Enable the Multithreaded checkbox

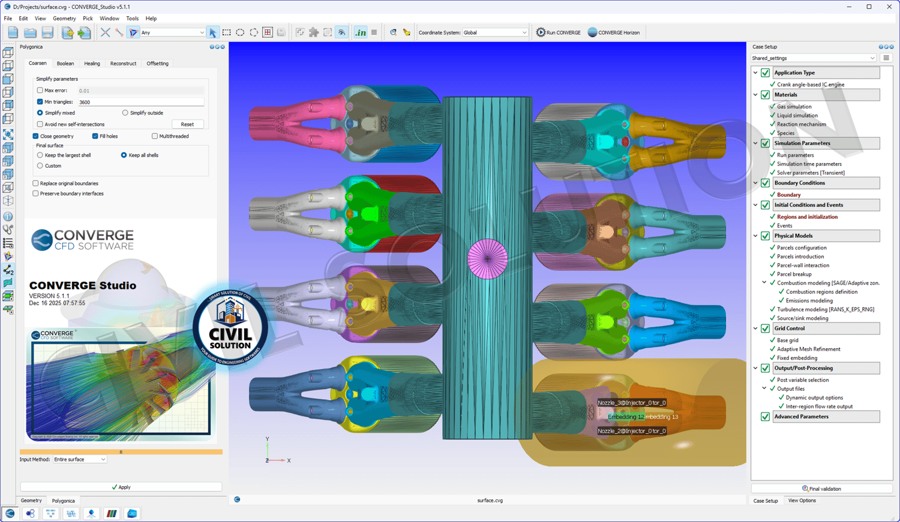(155, 136)
